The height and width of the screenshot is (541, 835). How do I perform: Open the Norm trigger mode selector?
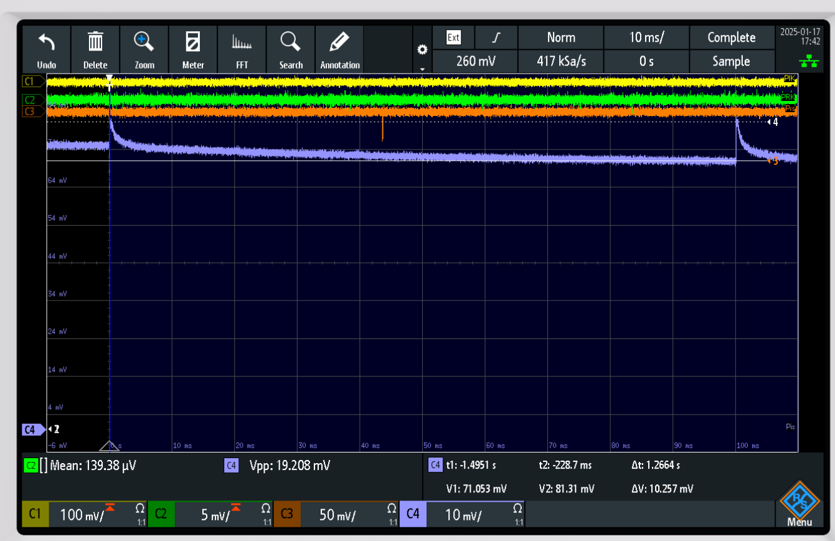click(x=560, y=37)
